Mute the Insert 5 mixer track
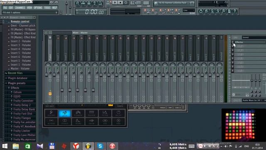 coord(89,68)
